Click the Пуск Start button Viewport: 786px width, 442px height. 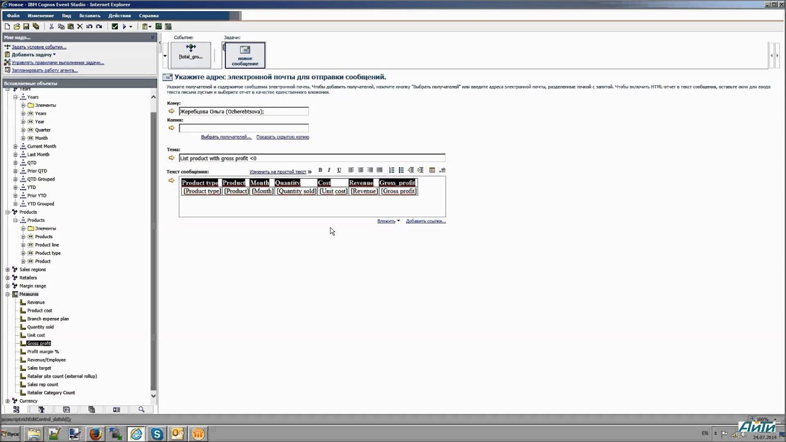click(x=10, y=434)
